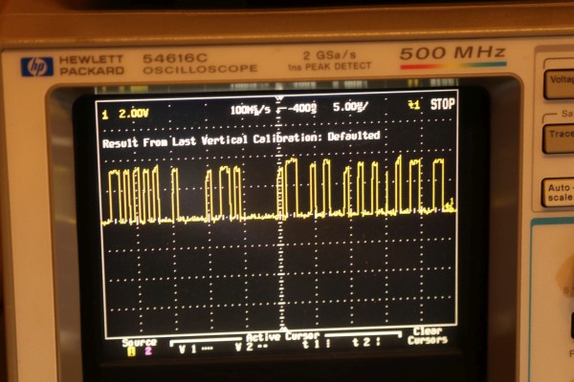Click the trigger marker at top of graticule

(x=278, y=100)
